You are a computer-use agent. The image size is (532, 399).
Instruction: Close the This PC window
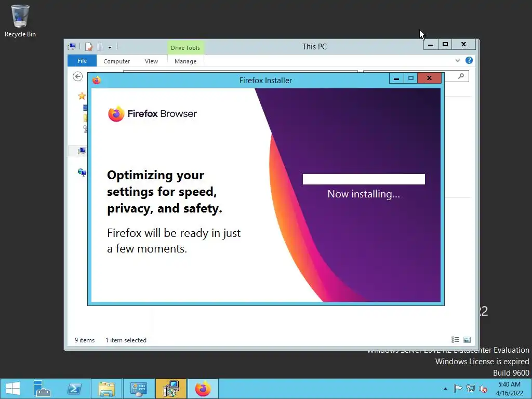click(464, 45)
